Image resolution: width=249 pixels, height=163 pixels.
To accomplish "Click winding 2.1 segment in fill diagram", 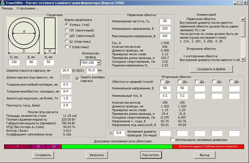I will [x=38, y=147].
